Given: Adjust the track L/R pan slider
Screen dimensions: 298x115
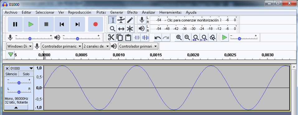Looking at the screenshot, I should coord(19,92).
